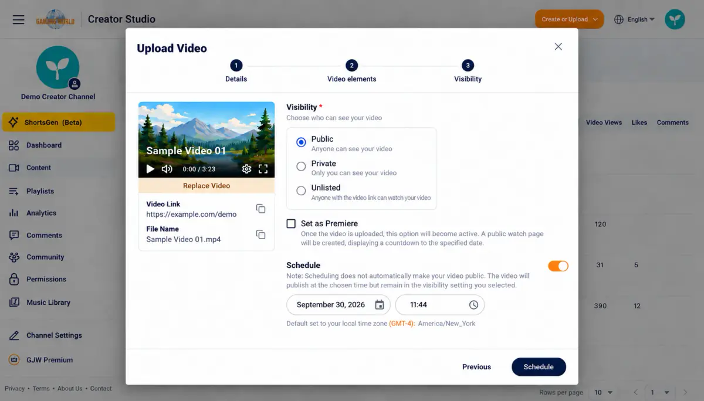The width and height of the screenshot is (704, 401).
Task: Play the Sample Video 01 preview
Action: coord(150,169)
